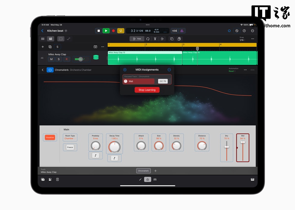Select the Miles Away Clap.75 region
This screenshot has height=210, width=295.
[x=219, y=58]
